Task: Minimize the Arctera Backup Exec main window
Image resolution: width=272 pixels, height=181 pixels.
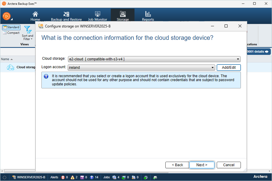Action: (x=243, y=4)
